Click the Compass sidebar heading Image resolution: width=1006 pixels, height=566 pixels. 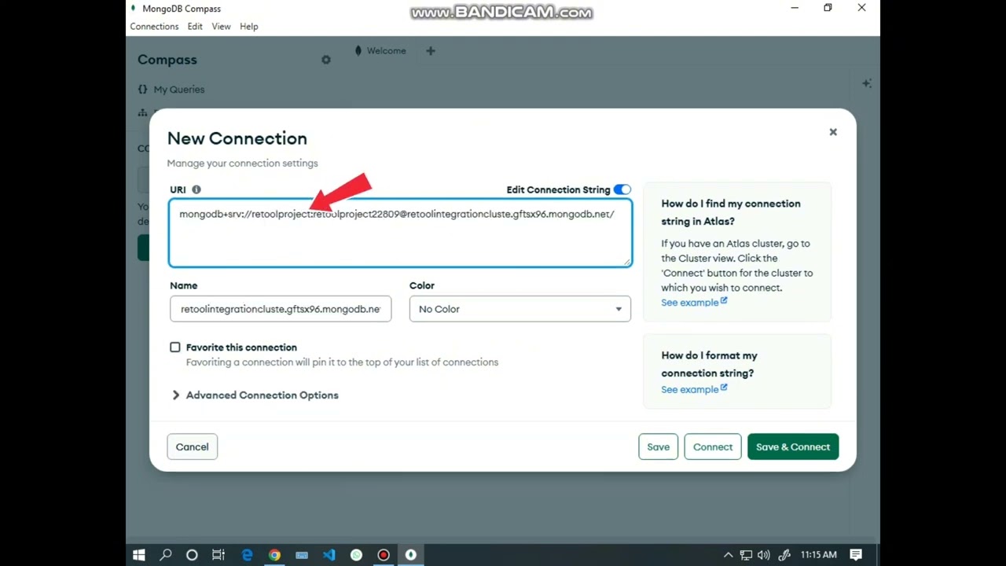click(167, 60)
